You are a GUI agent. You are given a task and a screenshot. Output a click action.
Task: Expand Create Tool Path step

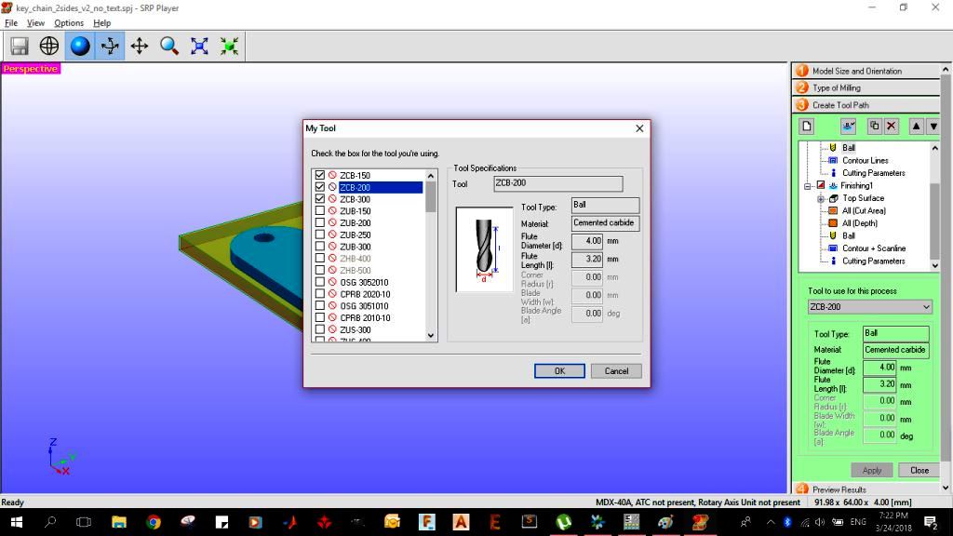tap(866, 105)
